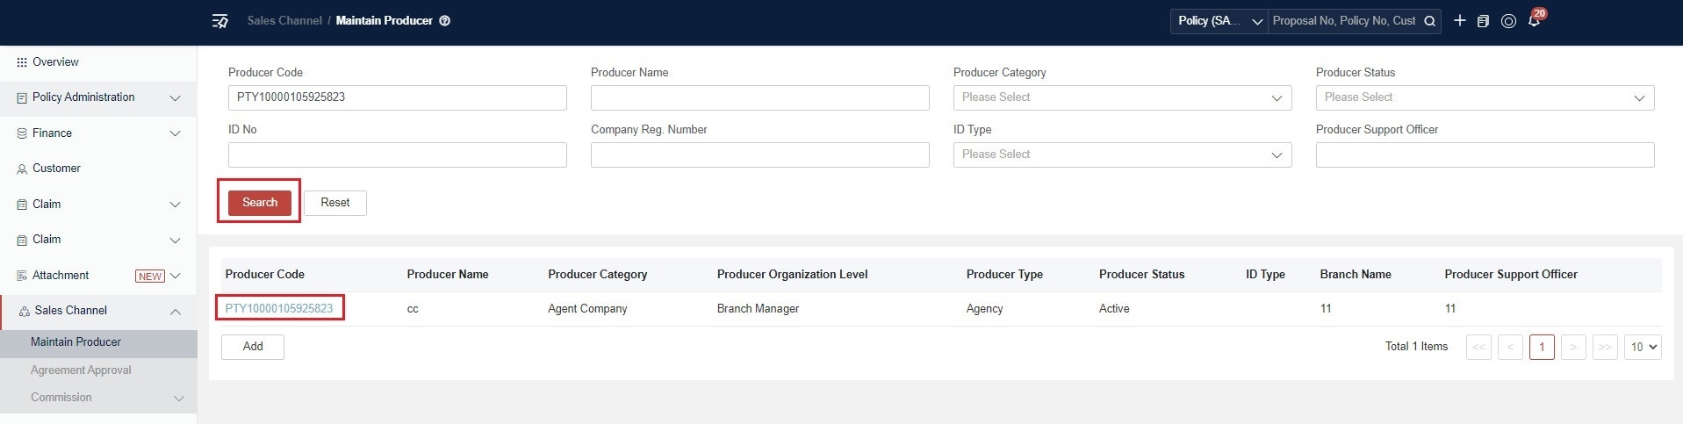Click the Agent Company cell
1683x424 pixels.
[587, 309]
